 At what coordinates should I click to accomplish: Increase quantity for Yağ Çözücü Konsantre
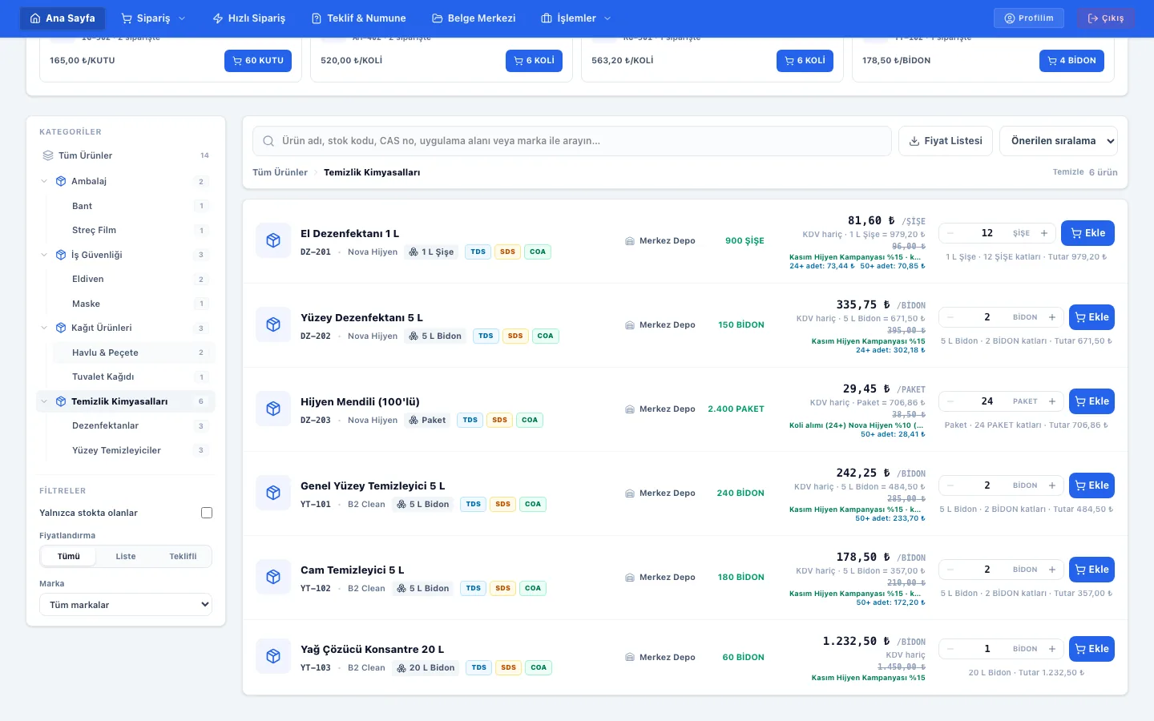click(1052, 649)
